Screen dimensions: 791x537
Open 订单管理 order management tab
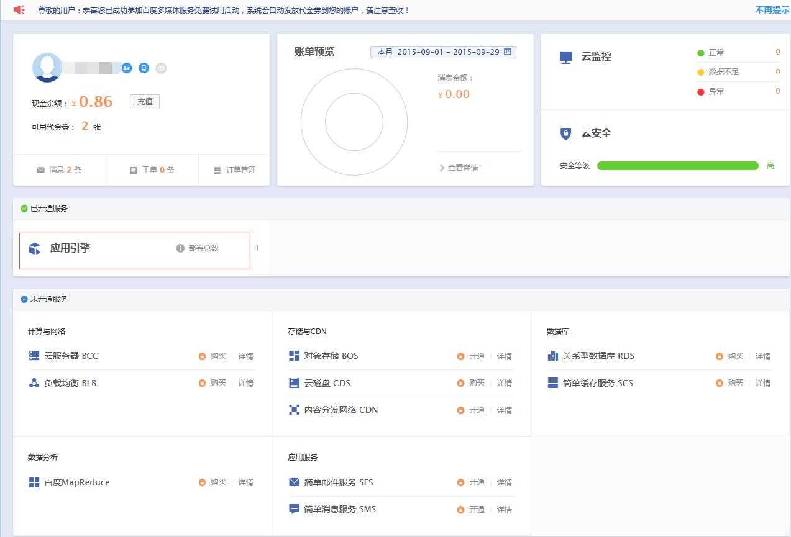point(234,169)
